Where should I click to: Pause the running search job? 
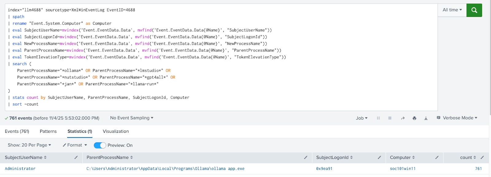(x=378, y=118)
